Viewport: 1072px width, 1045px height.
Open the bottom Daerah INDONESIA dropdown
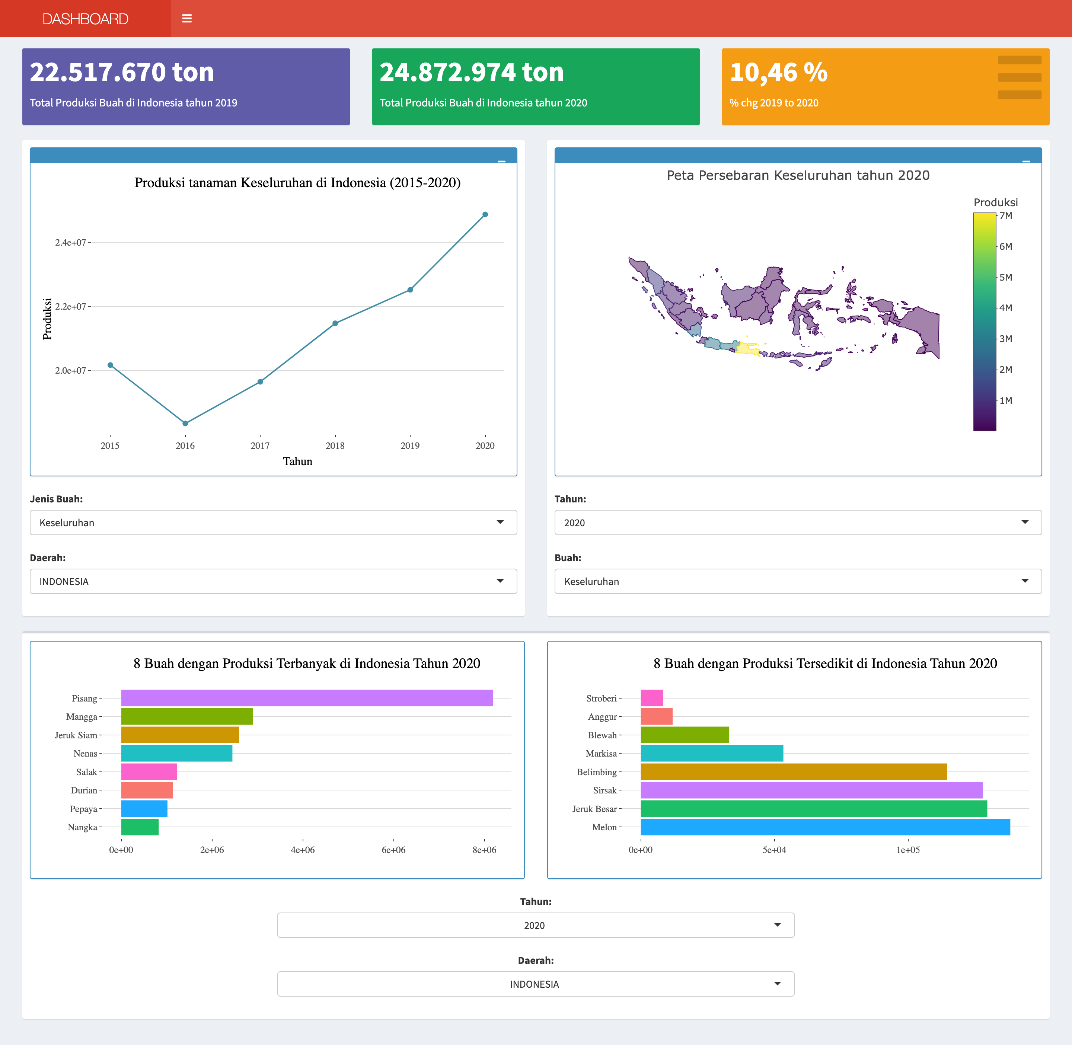click(x=536, y=984)
